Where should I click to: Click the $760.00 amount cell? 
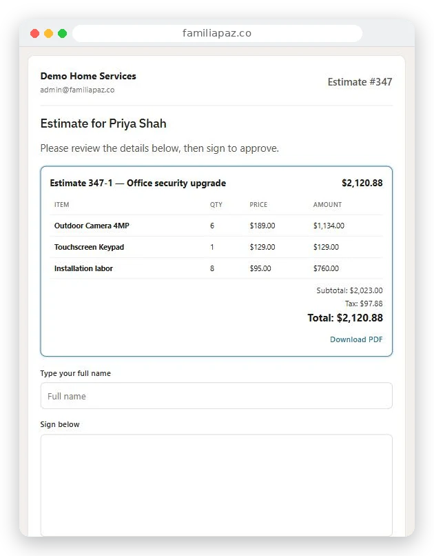[326, 268]
